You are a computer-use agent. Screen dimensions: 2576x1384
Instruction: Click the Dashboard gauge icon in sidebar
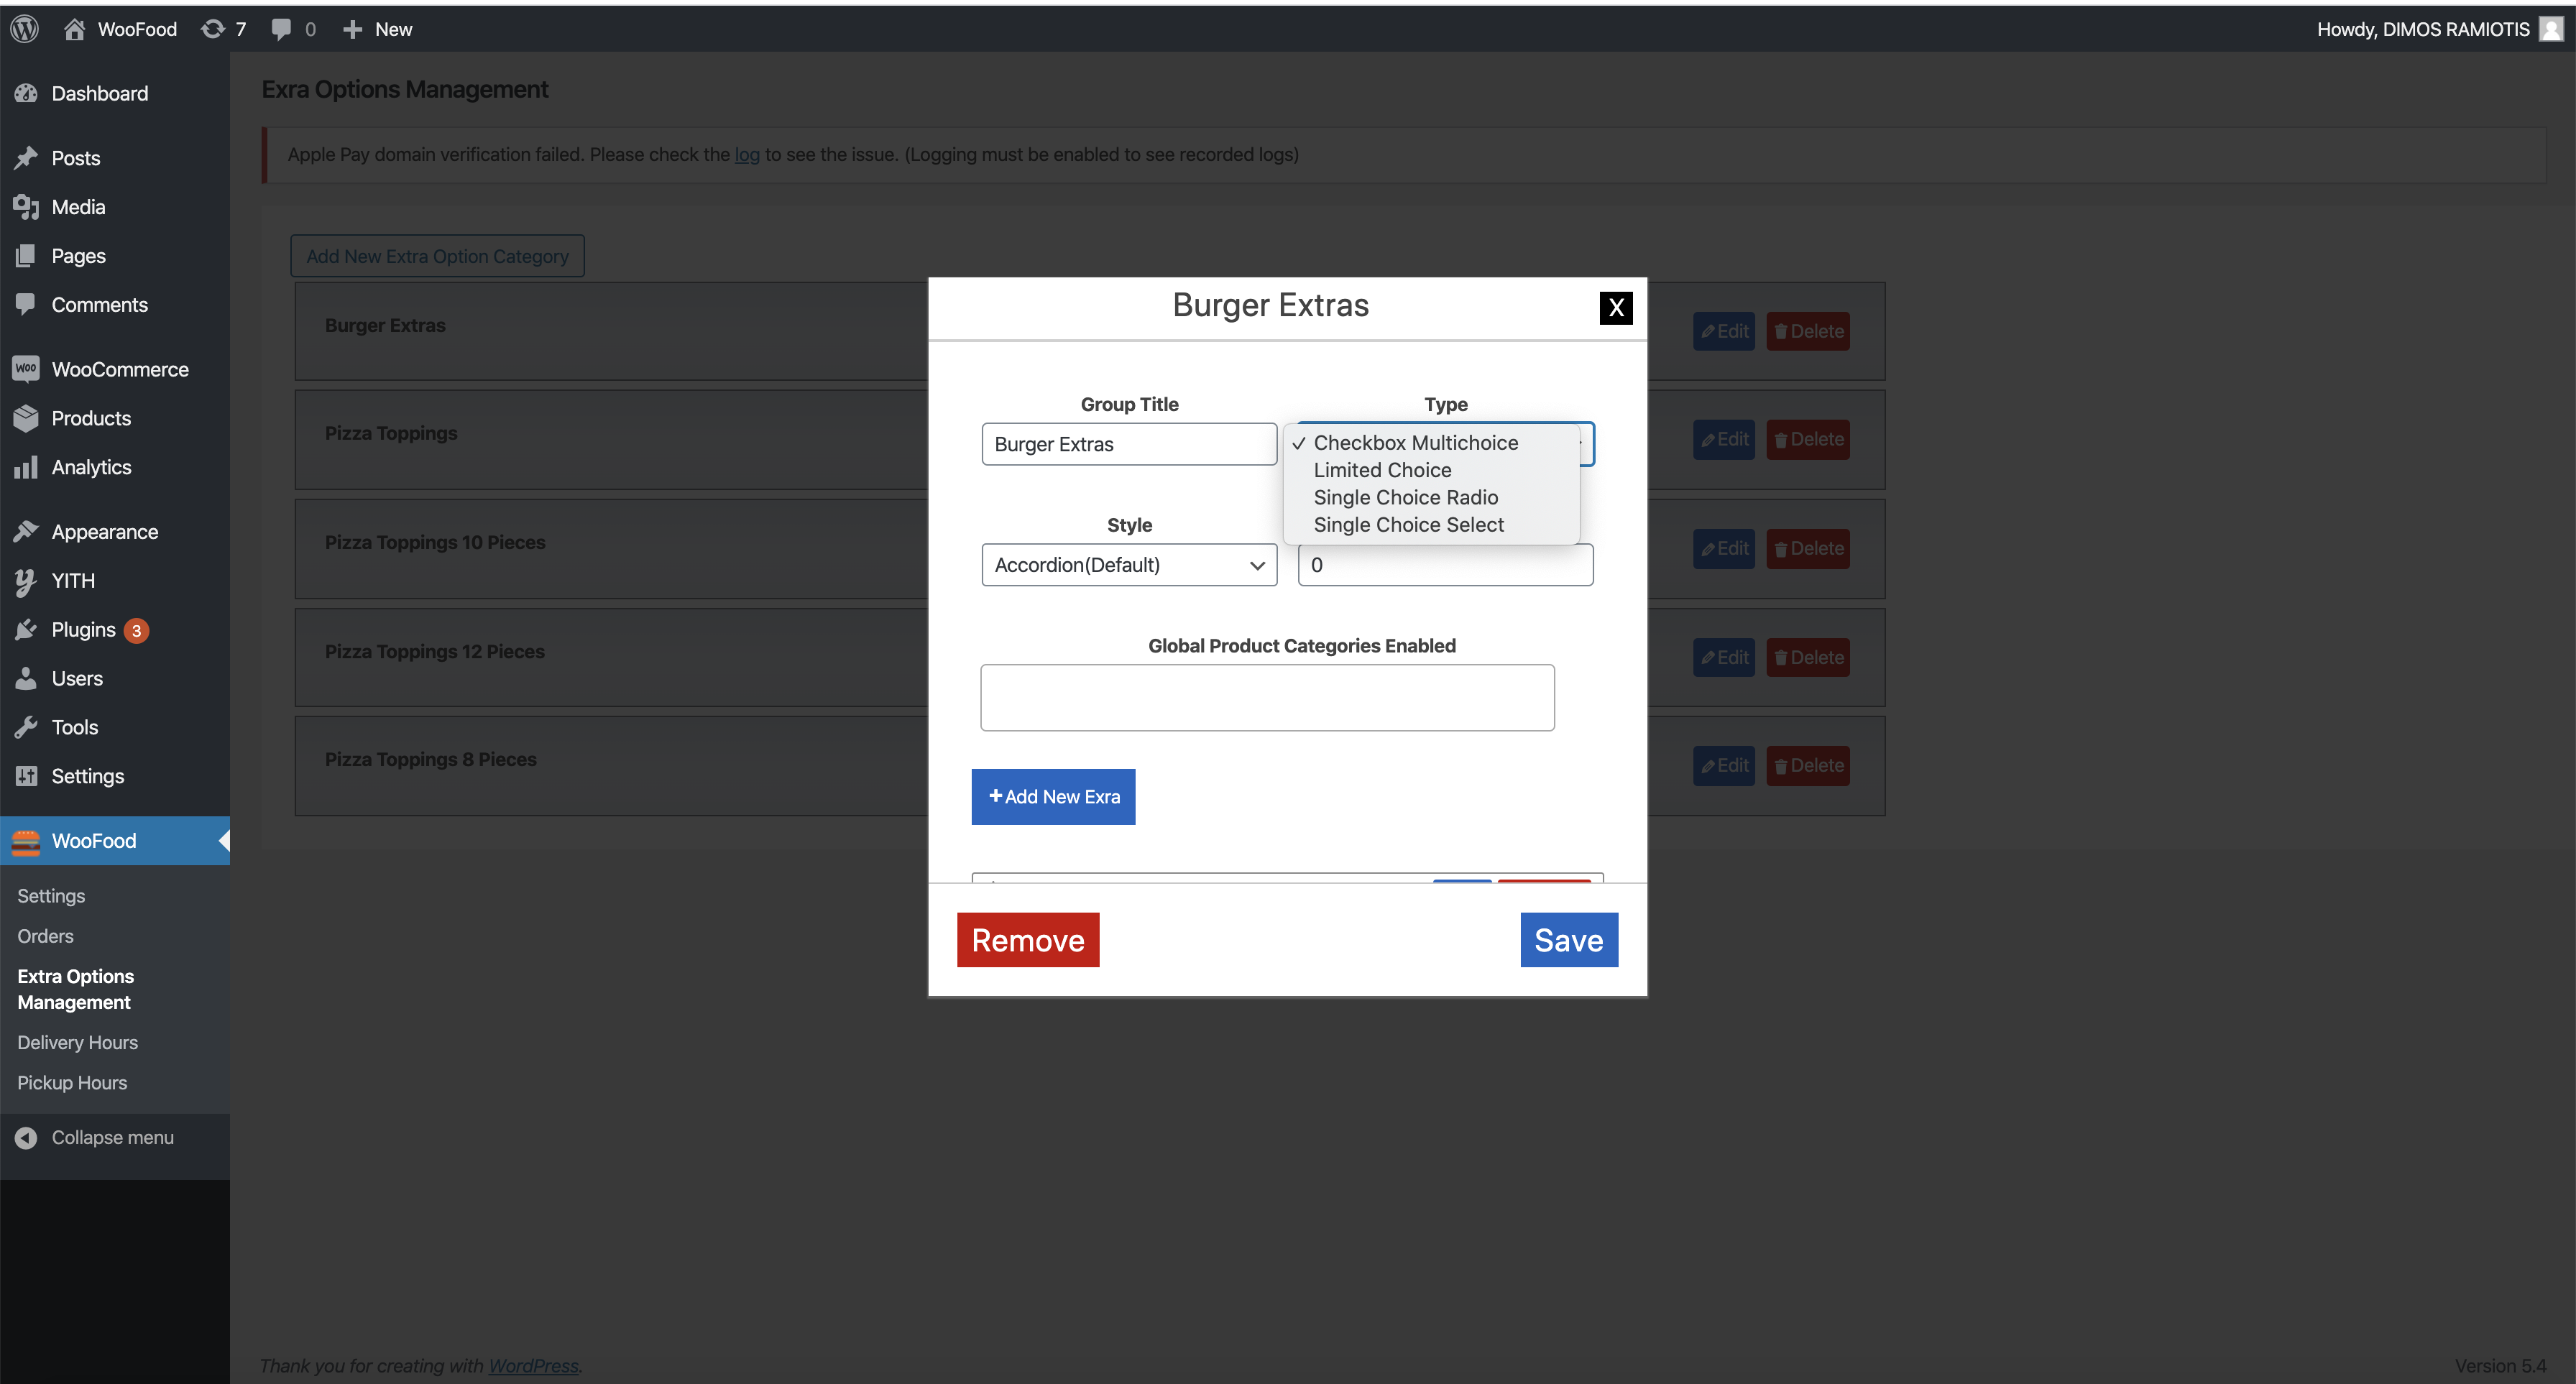pyautogui.click(x=26, y=93)
